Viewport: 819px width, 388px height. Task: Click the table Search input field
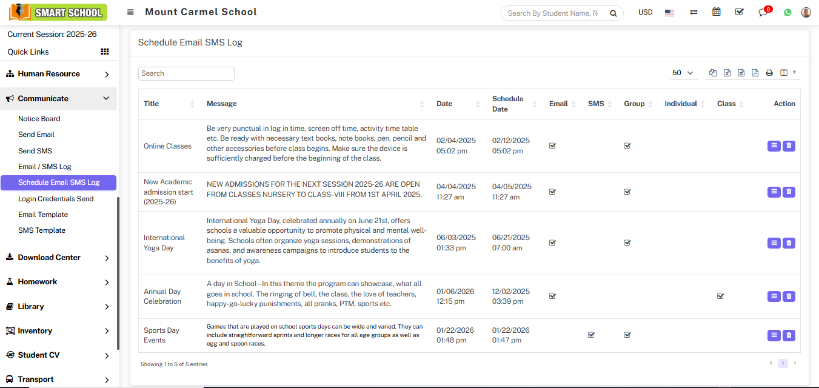point(186,73)
